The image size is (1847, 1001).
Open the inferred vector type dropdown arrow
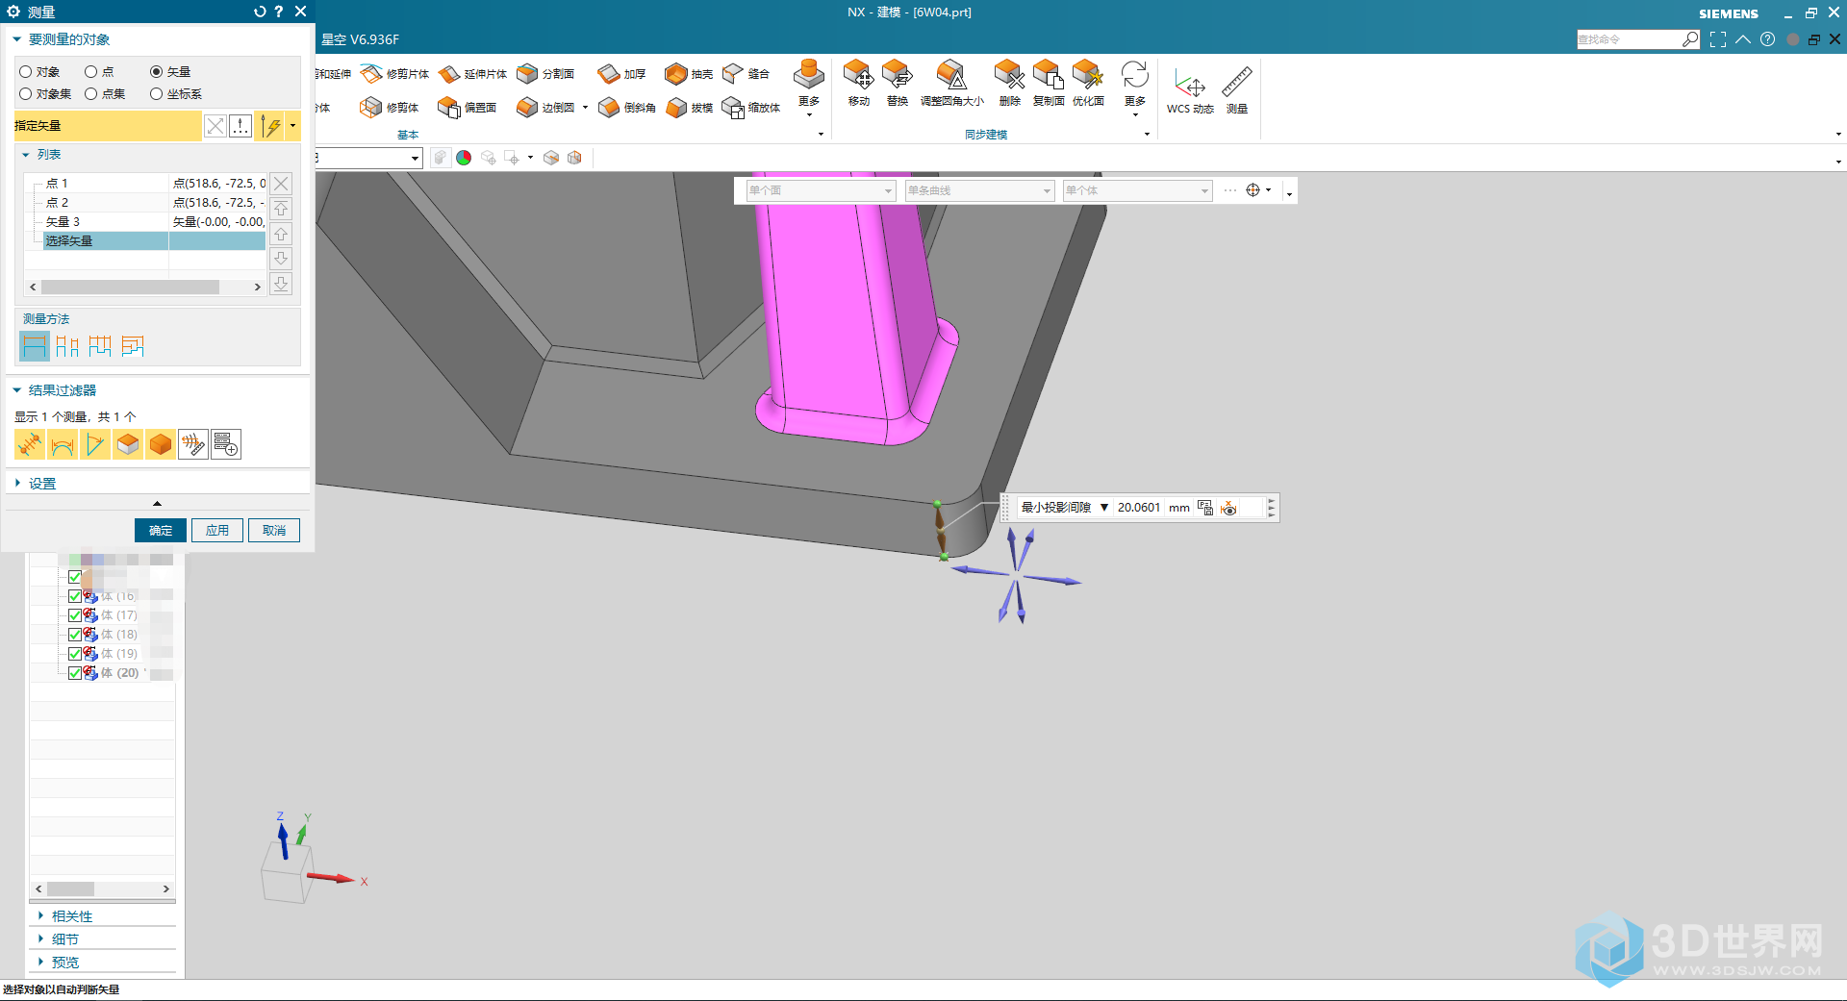[293, 126]
